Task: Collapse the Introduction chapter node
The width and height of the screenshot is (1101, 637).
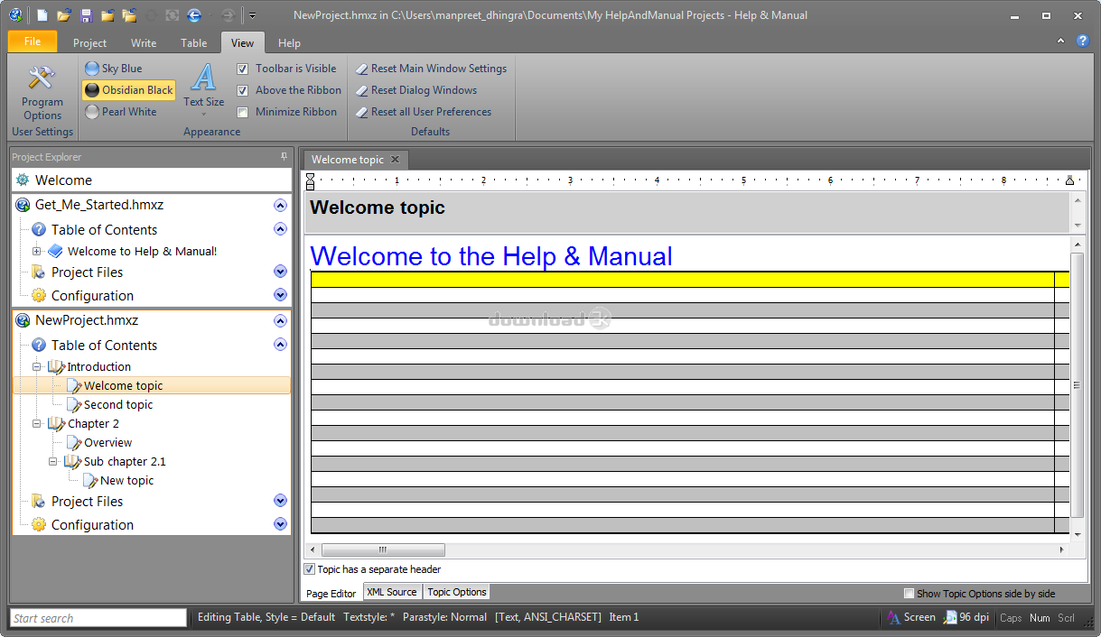Action: tap(36, 366)
